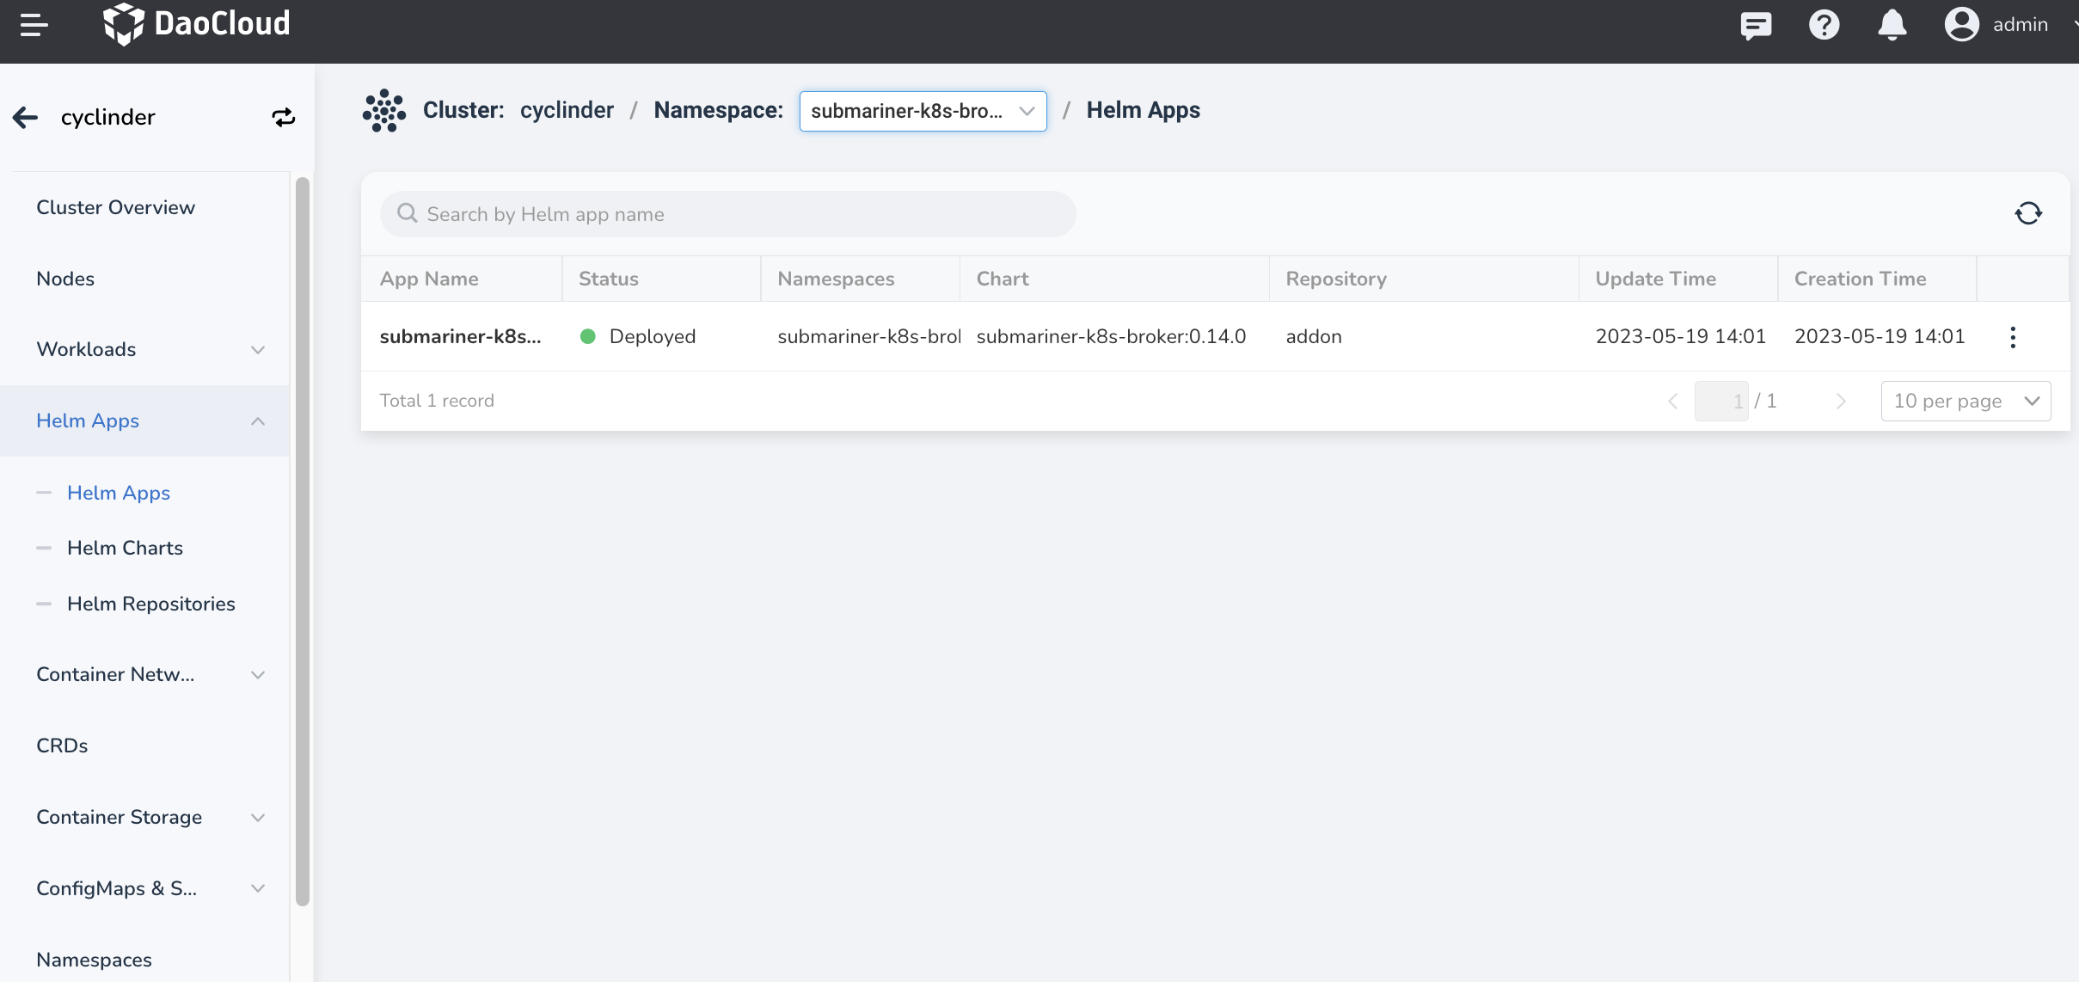Refresh the Helm apps list
This screenshot has height=982, width=2079.
[x=2028, y=213]
